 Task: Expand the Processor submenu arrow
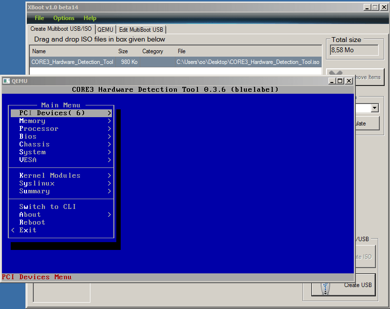tap(109, 129)
